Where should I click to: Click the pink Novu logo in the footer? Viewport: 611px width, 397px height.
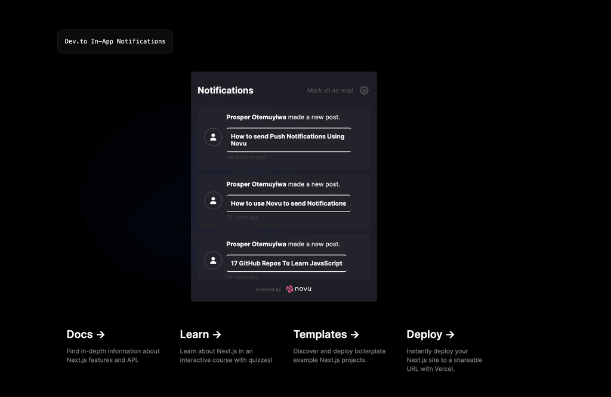pyautogui.click(x=291, y=289)
